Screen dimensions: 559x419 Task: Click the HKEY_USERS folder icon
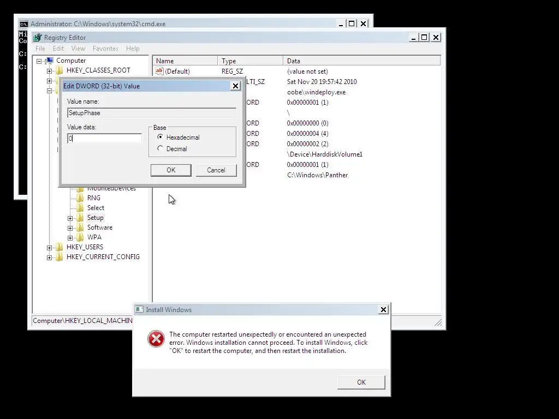[x=59, y=247]
